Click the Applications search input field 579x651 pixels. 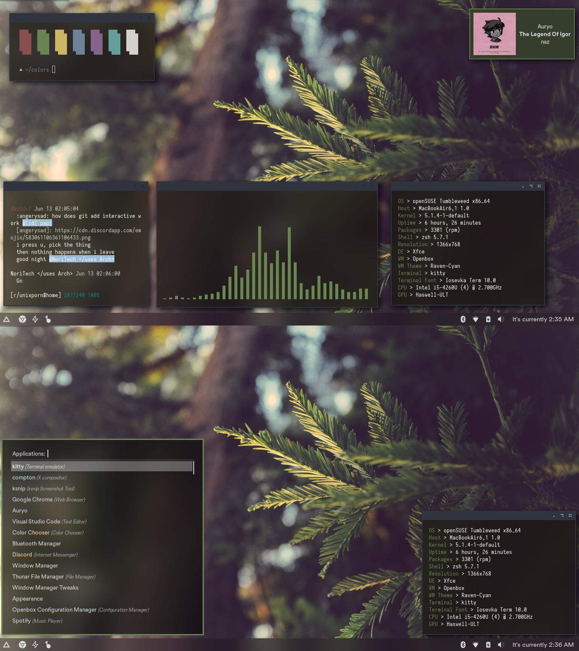[48, 453]
